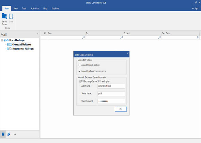Open the more options ellipsis in navigation bar

pyautogui.click(x=14, y=134)
